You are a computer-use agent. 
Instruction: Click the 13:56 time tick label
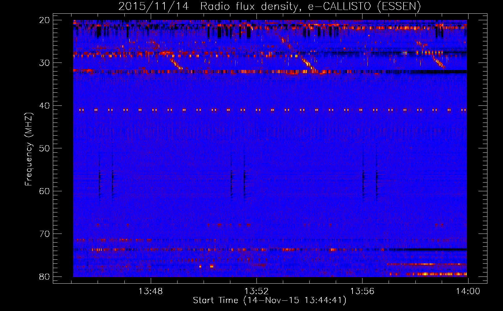[362, 291]
